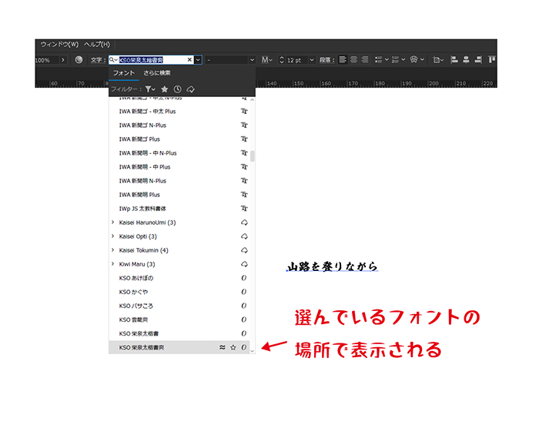Screen dimensions: 539x445
Task: Switch to the さらに検索 tab
Action: [x=156, y=73]
